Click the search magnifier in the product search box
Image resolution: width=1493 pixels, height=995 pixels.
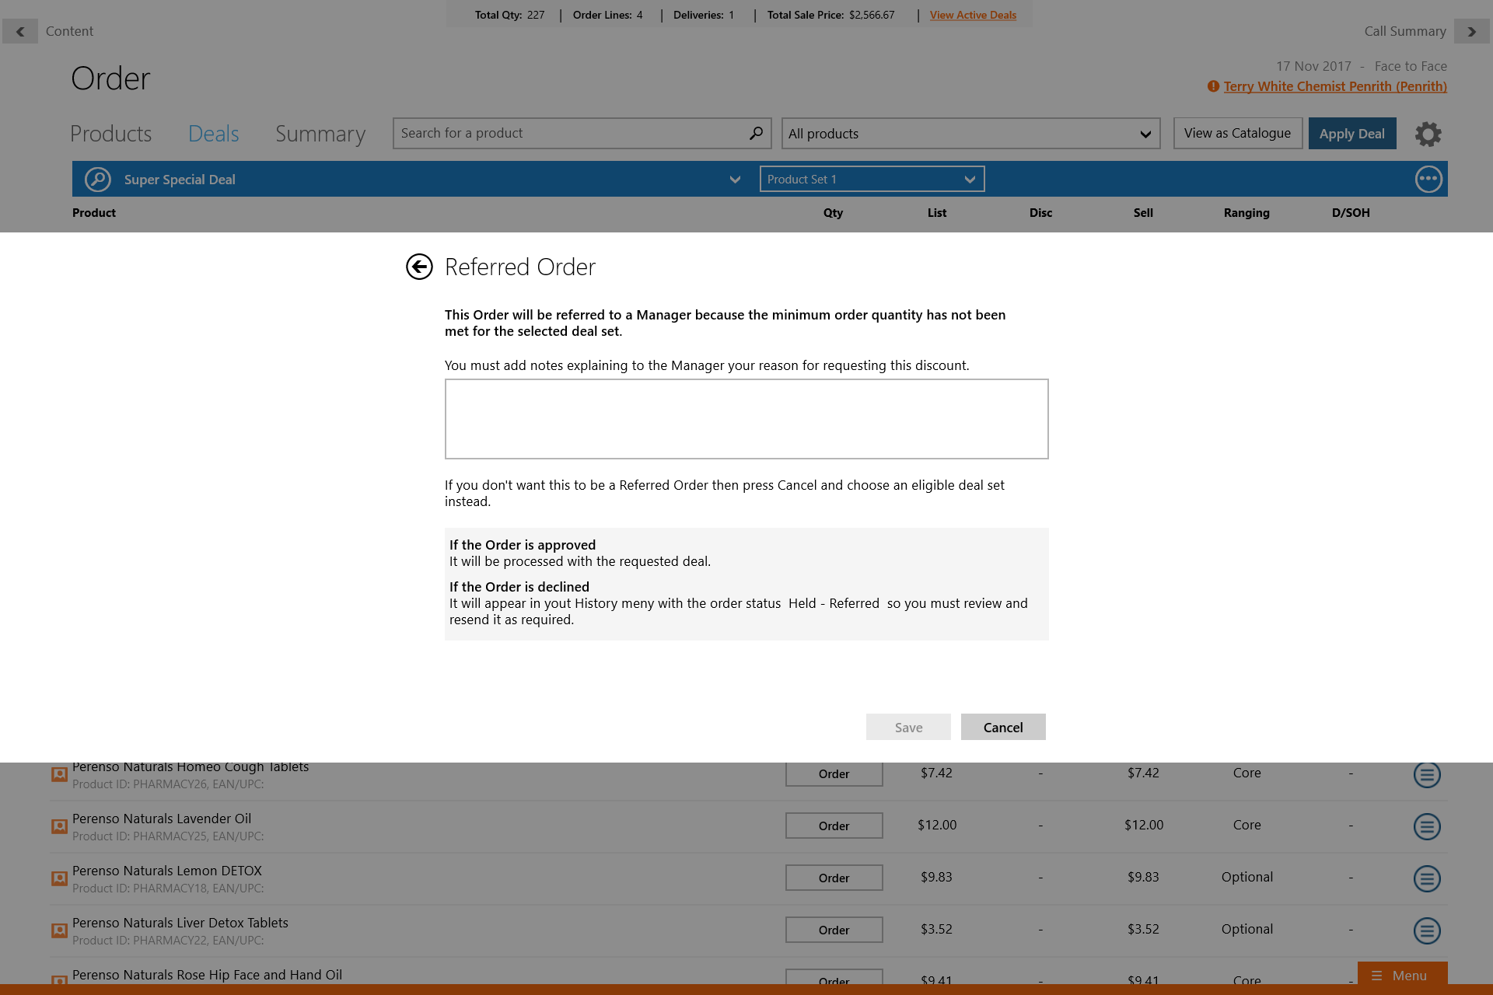[756, 134]
